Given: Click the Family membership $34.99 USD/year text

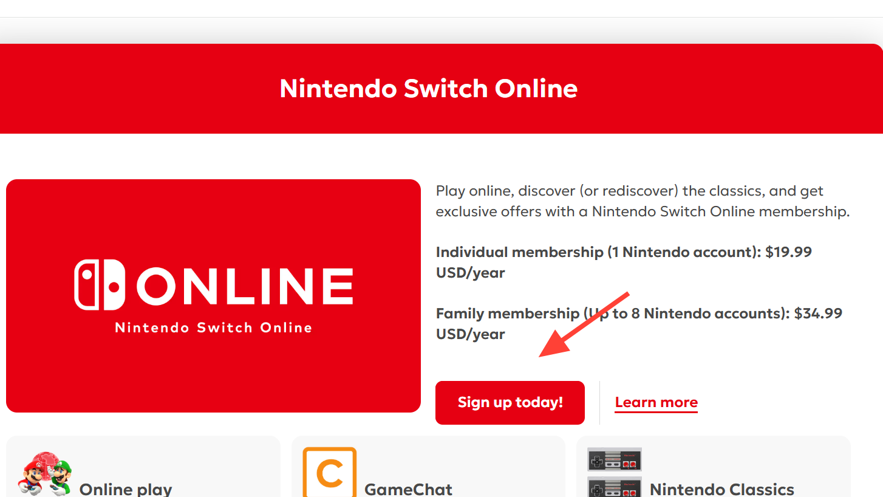Looking at the screenshot, I should 639,324.
